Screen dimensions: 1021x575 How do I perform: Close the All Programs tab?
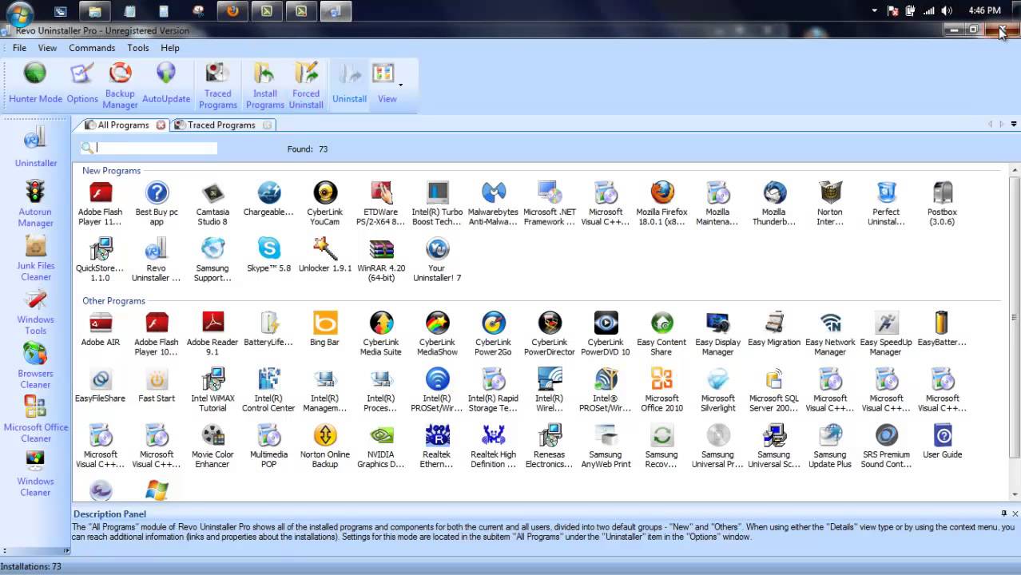point(161,125)
